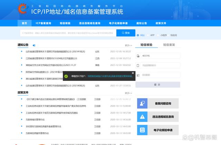The image size is (221, 145).
Task: Select the APP radio option
Action: pyautogui.click(x=148, y=35)
